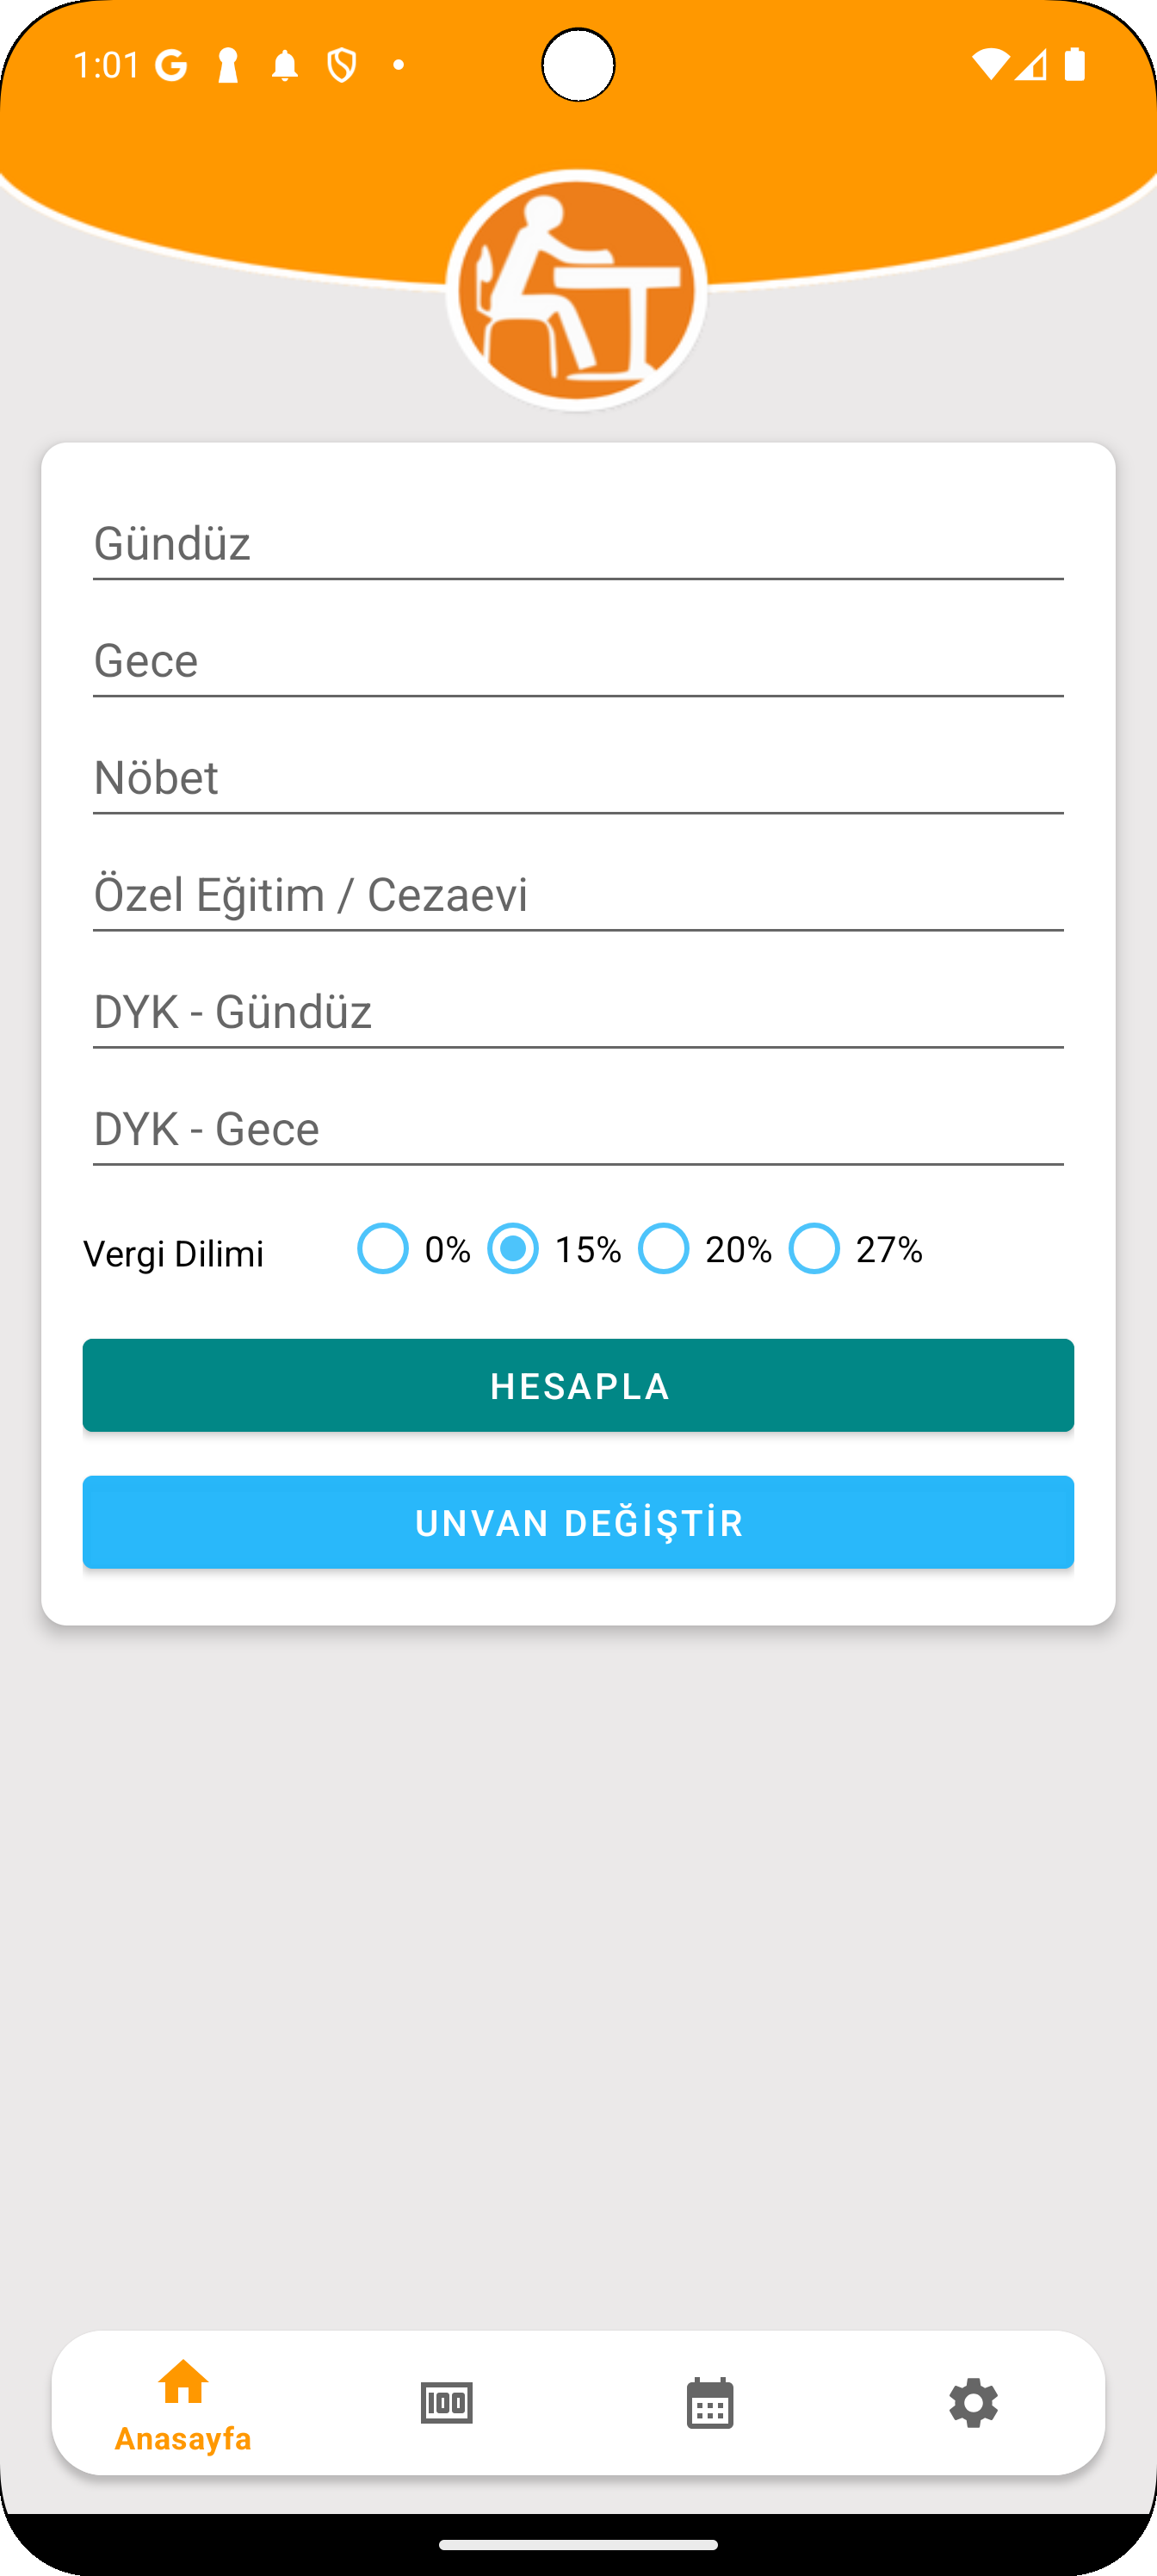Open the money banknote icon tab
The width and height of the screenshot is (1157, 2576).
446,2403
